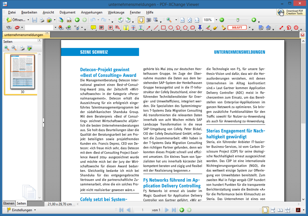Switch to continuous facing pages layout
The width and height of the screenshot is (308, 216).
click(x=287, y=210)
